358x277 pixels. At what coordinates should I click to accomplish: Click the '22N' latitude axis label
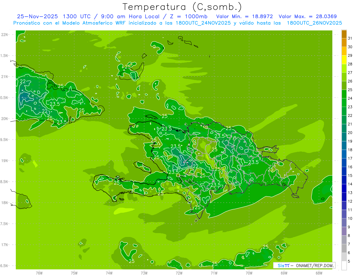point(5,34)
